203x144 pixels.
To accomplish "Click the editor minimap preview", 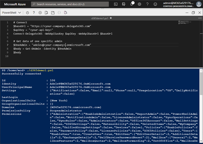I will (x=185, y=22).
